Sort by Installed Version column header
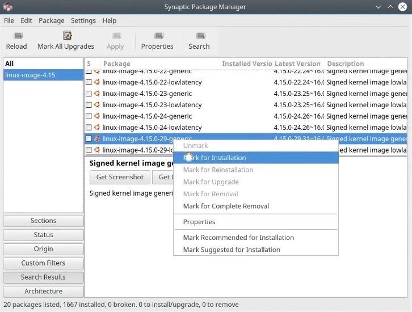Viewport: 412px width, 312px height. (x=246, y=64)
